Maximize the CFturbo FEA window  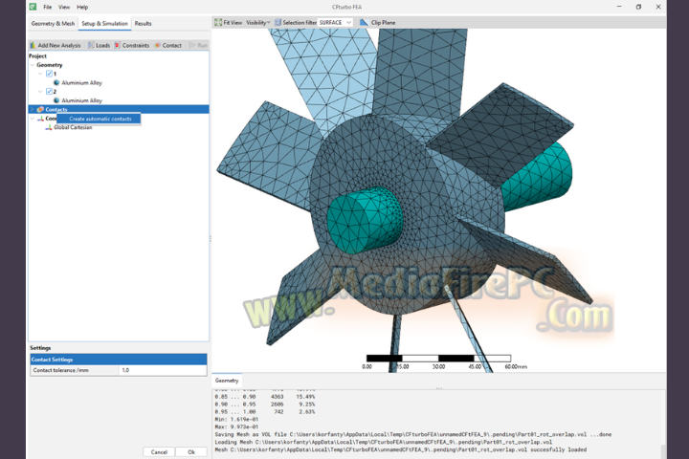pos(638,7)
